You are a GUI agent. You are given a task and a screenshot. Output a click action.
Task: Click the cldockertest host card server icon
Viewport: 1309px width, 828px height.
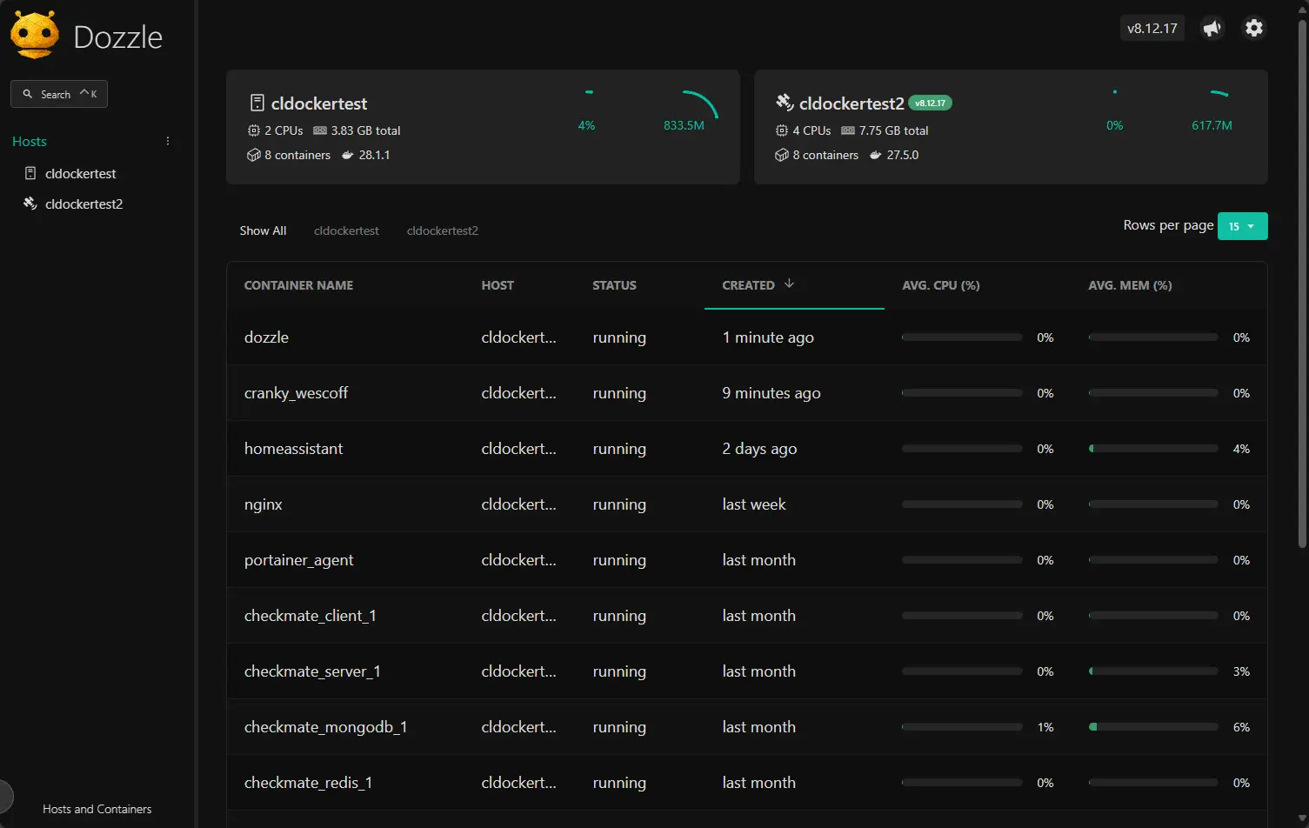(257, 103)
